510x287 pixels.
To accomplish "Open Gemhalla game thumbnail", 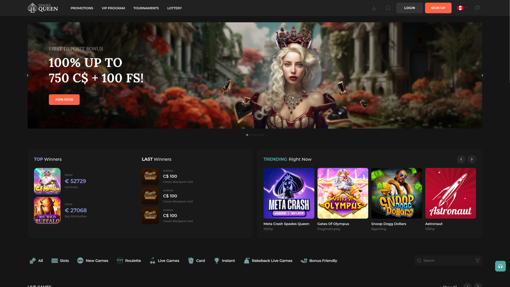I will click(47, 181).
